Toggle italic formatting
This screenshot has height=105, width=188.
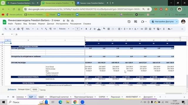pyautogui.click(x=90, y=29)
